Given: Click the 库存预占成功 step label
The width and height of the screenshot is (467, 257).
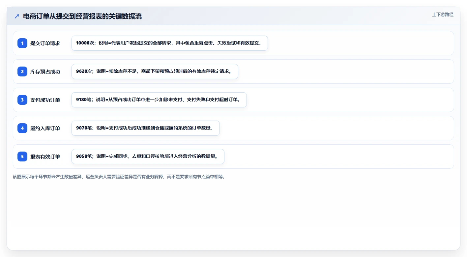Looking at the screenshot, I should [45, 71].
